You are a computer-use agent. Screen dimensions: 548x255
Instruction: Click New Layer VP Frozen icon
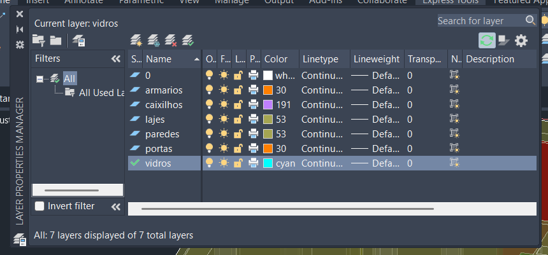[153, 41]
